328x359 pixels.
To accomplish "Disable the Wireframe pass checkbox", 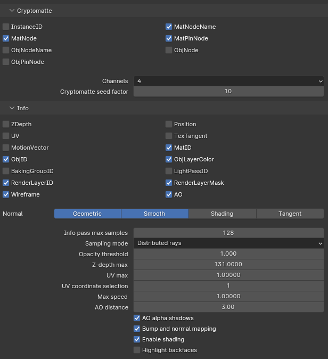I will click(x=6, y=194).
